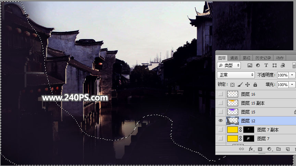This screenshot has width=296, height=166.
Task: Lock image pixels brush icon
Action: tap(240, 85)
